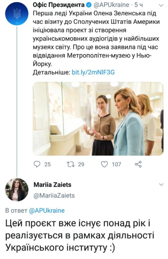This screenshot has height=259, width=168.
Task: Click the @APUkraine handle in header
Action: tap(111, 5)
